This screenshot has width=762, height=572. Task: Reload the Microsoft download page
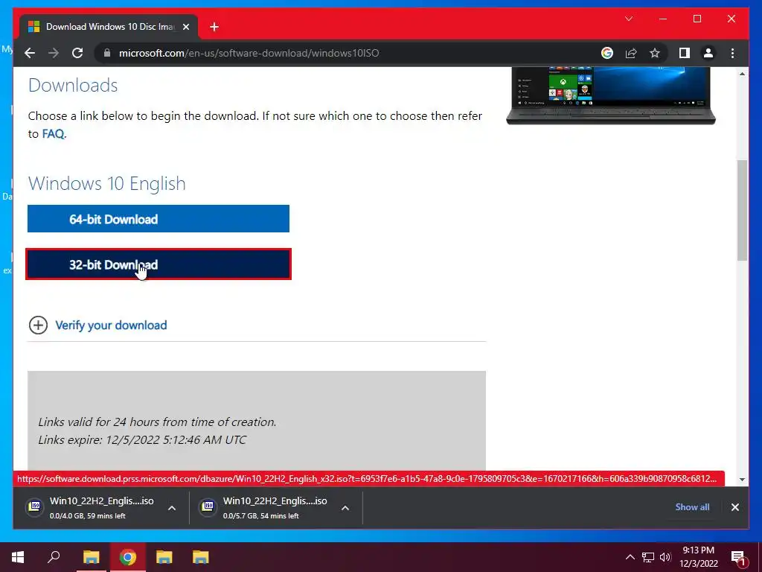point(77,53)
